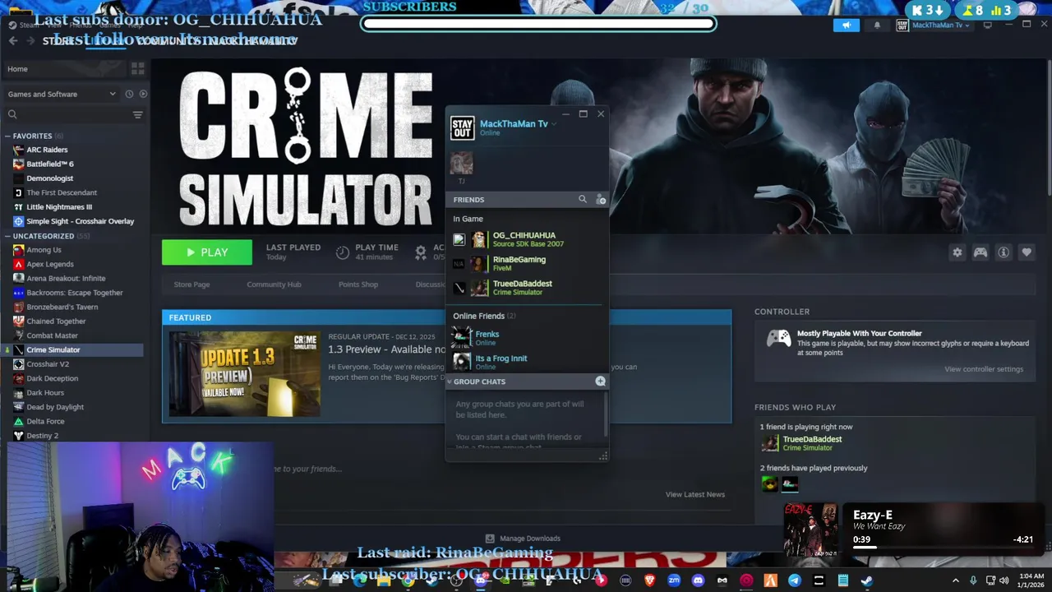The width and height of the screenshot is (1052, 592).
Task: Open Its a Frog Innit friend
Action: click(526, 362)
